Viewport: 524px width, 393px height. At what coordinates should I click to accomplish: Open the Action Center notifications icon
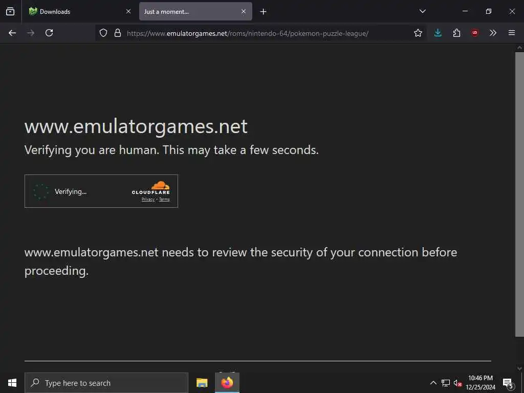click(508, 383)
